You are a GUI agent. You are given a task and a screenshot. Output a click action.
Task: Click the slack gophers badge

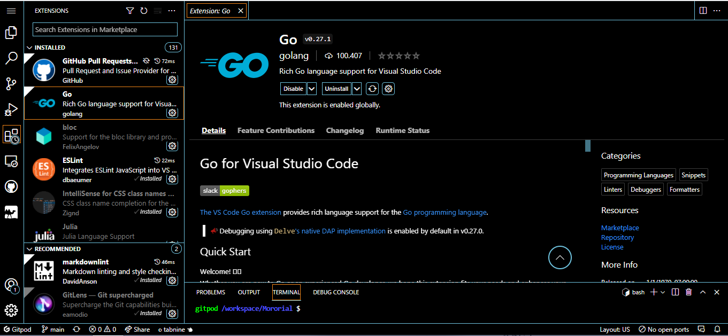coord(225,191)
